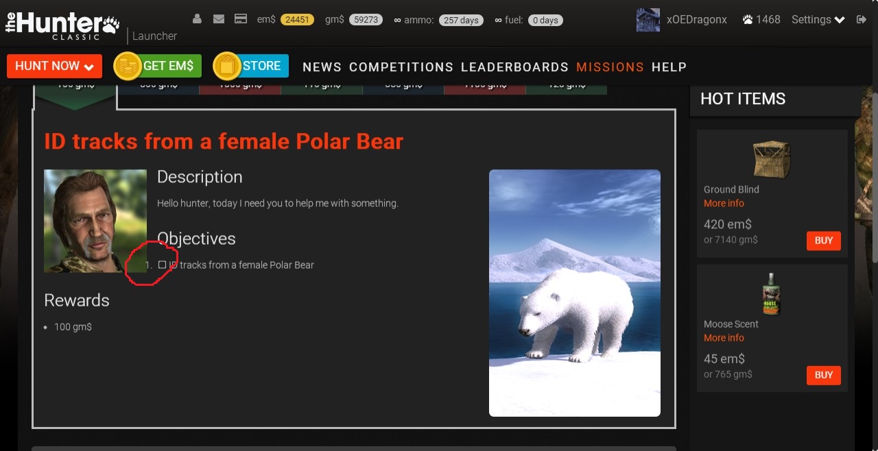Click the Description text Hello hunter
878x451 pixels.
click(x=277, y=204)
